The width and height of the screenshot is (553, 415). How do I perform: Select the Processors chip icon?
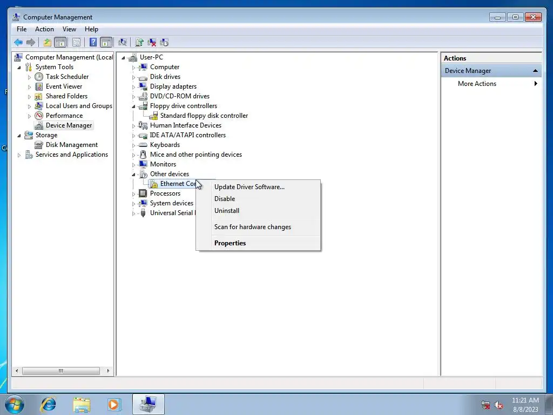(143, 193)
